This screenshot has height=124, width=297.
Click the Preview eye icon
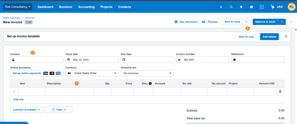coord(204,22)
